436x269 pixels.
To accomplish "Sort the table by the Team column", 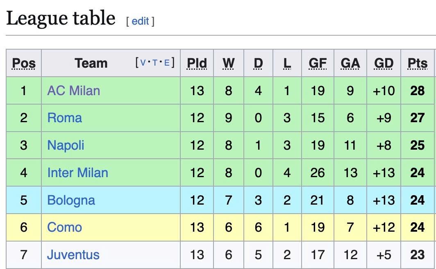I will 91,63.
